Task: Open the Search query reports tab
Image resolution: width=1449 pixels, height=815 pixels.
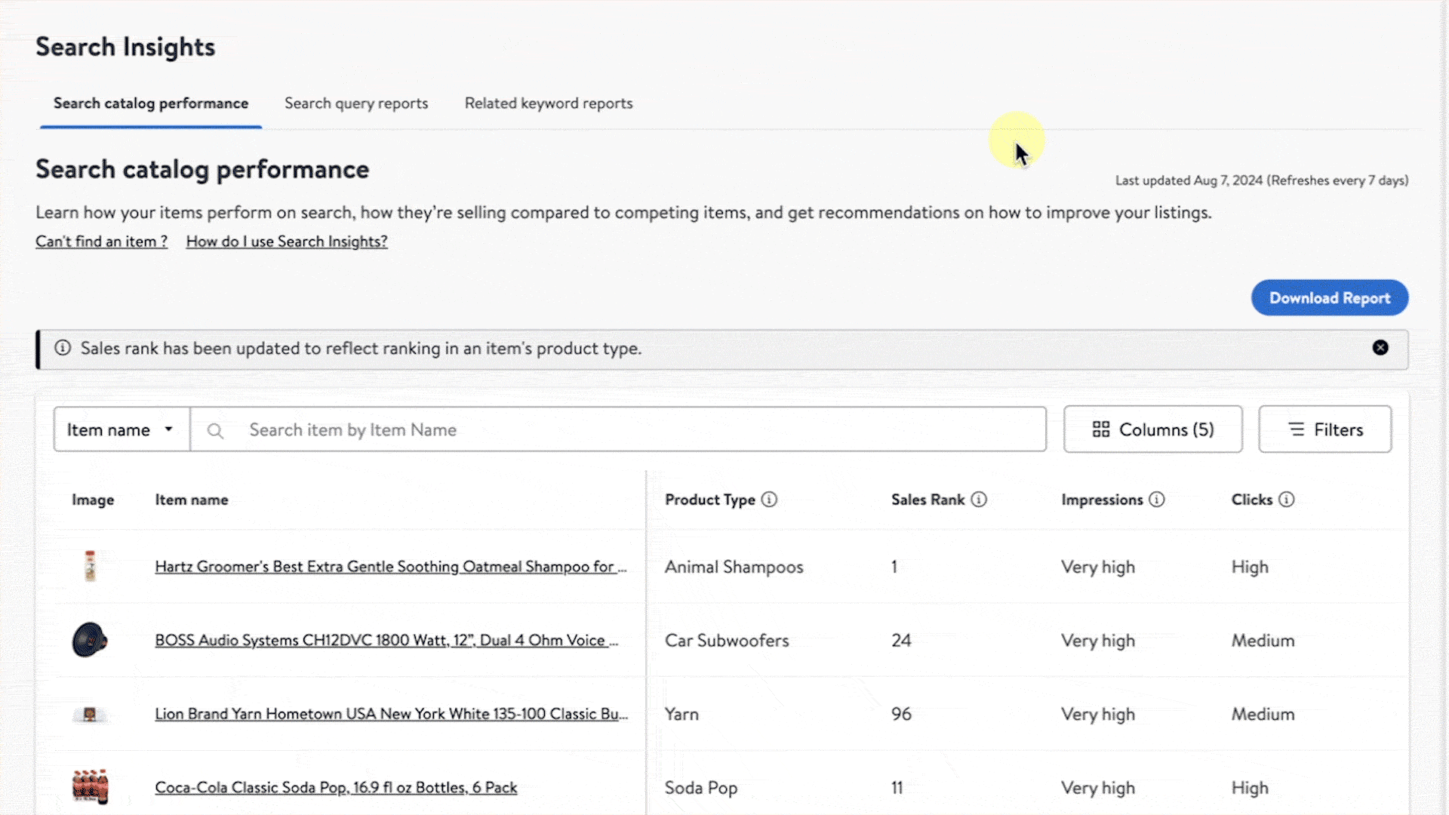Action: tap(356, 103)
